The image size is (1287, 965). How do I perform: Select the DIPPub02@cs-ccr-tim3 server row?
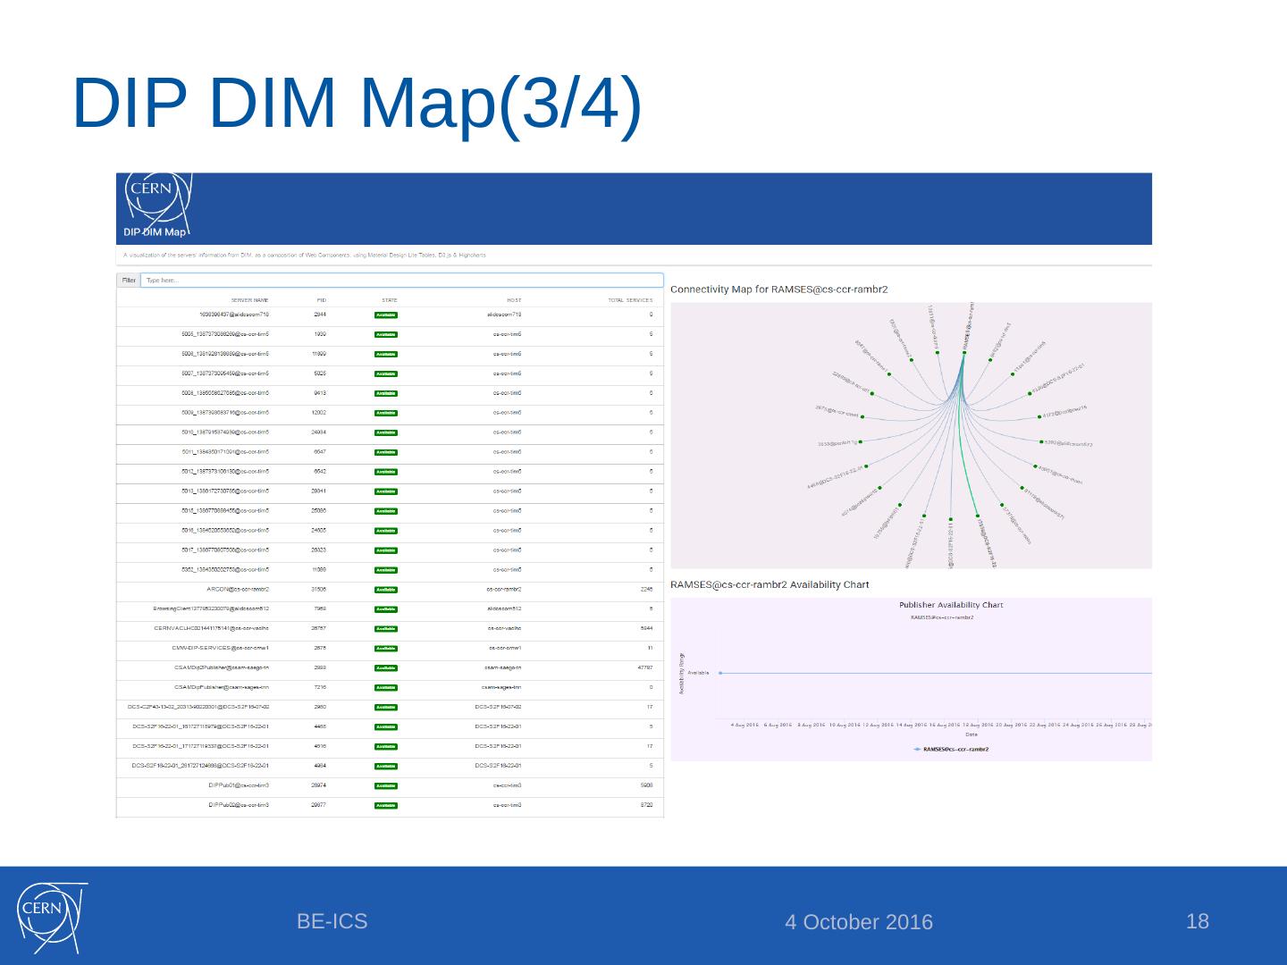point(238,806)
